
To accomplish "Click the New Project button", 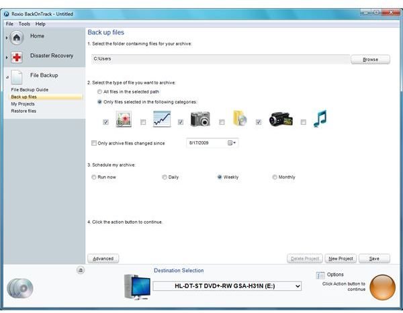I will coord(341,259).
